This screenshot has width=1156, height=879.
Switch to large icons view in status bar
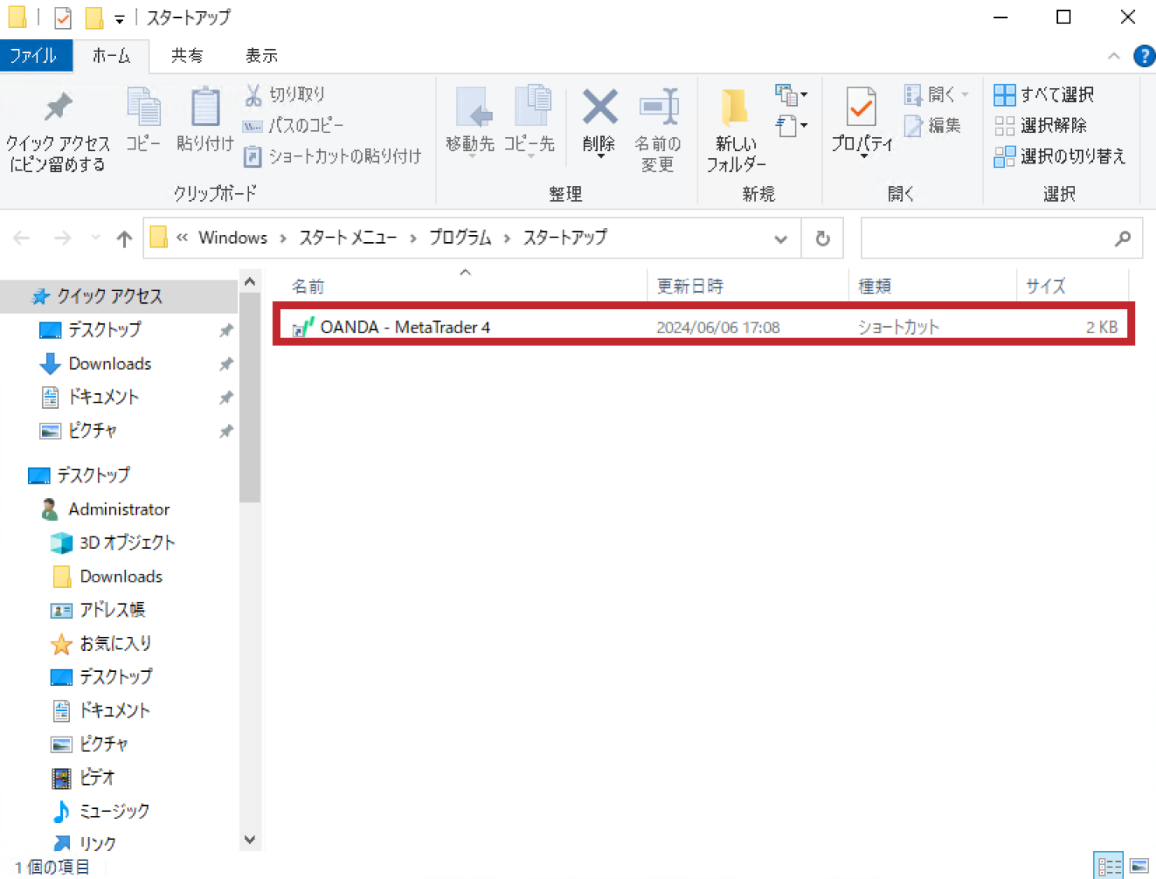1139,866
